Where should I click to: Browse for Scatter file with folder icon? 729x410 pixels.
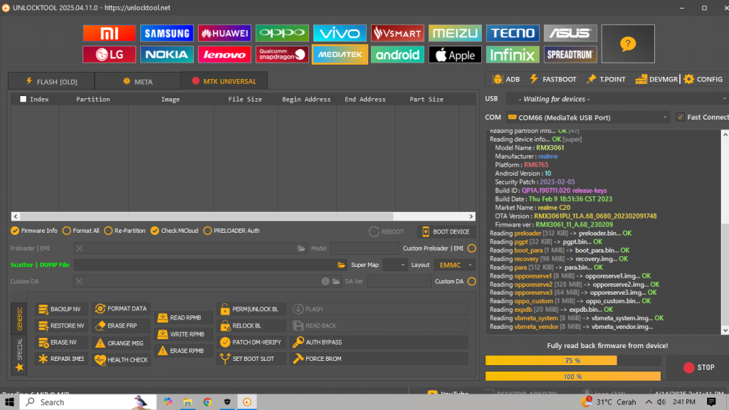[x=341, y=265]
